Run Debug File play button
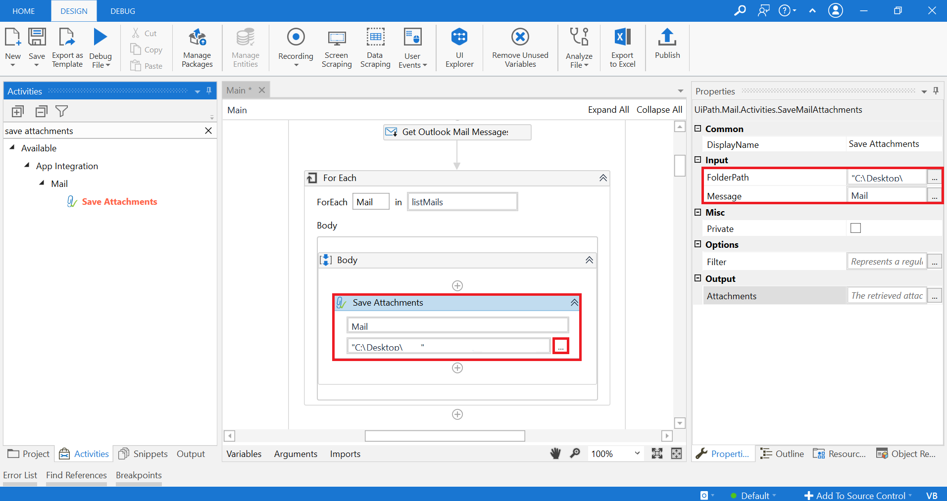This screenshot has height=501, width=947. [x=100, y=37]
